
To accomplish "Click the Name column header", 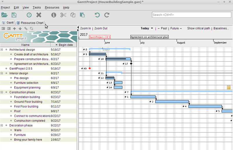I will pos(25,45).
